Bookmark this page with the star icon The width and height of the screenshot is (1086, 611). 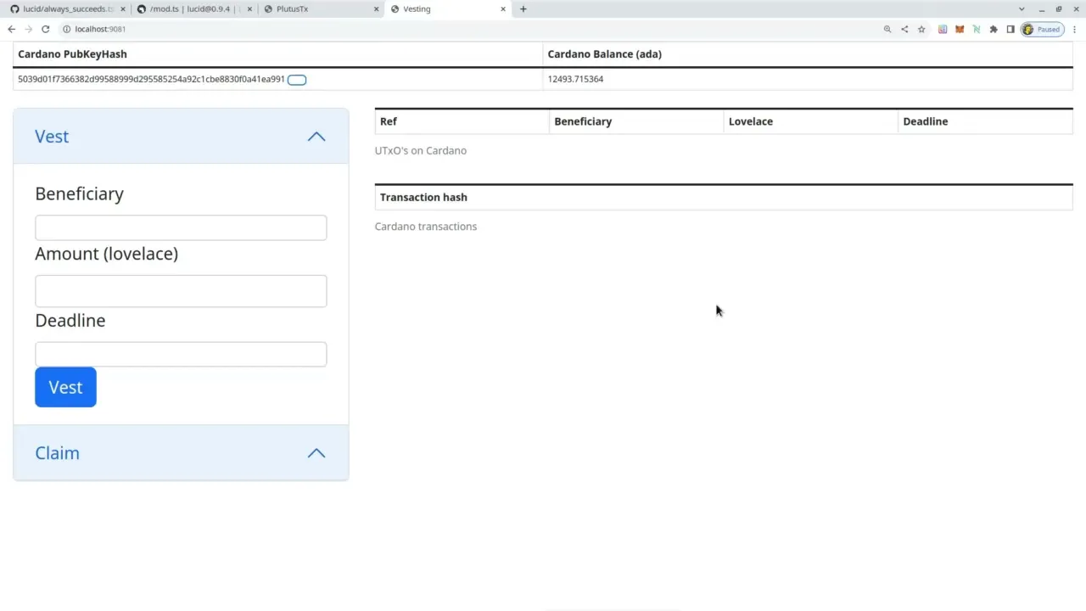(x=921, y=29)
